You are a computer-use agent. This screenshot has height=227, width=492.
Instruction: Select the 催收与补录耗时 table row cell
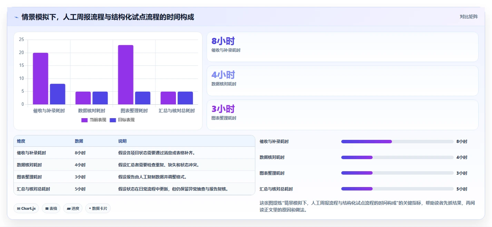(x=31, y=153)
